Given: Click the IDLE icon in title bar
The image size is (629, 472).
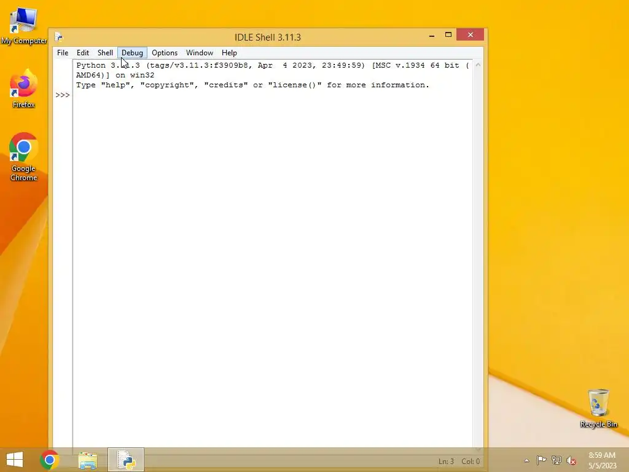Looking at the screenshot, I should 59,37.
